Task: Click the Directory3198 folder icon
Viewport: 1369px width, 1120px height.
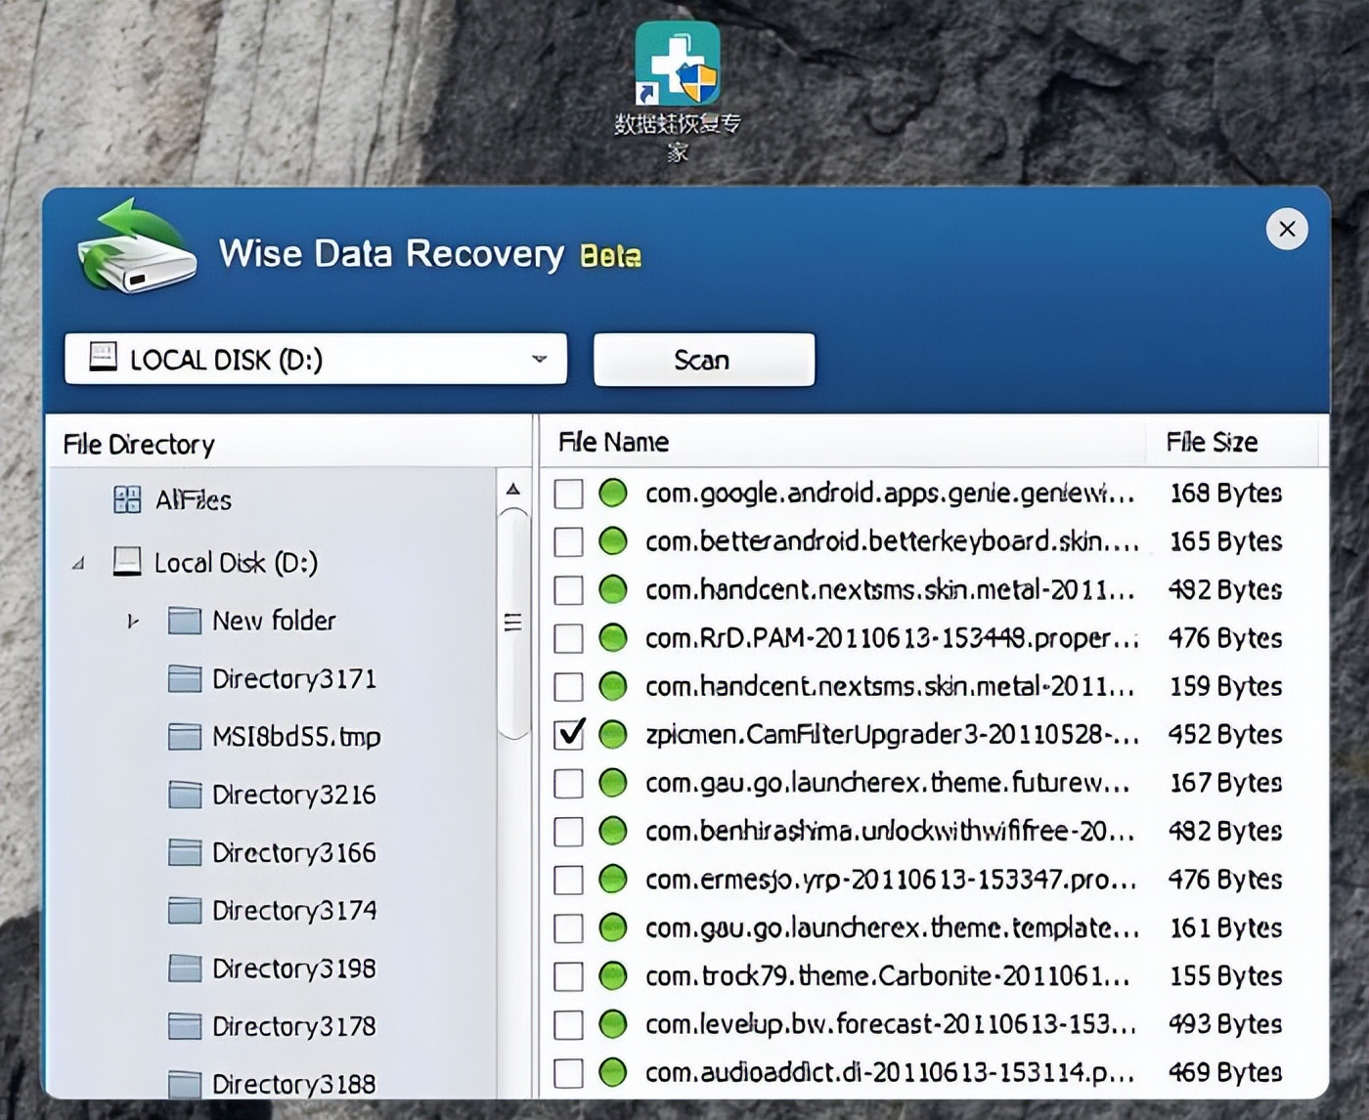Action: coord(185,969)
